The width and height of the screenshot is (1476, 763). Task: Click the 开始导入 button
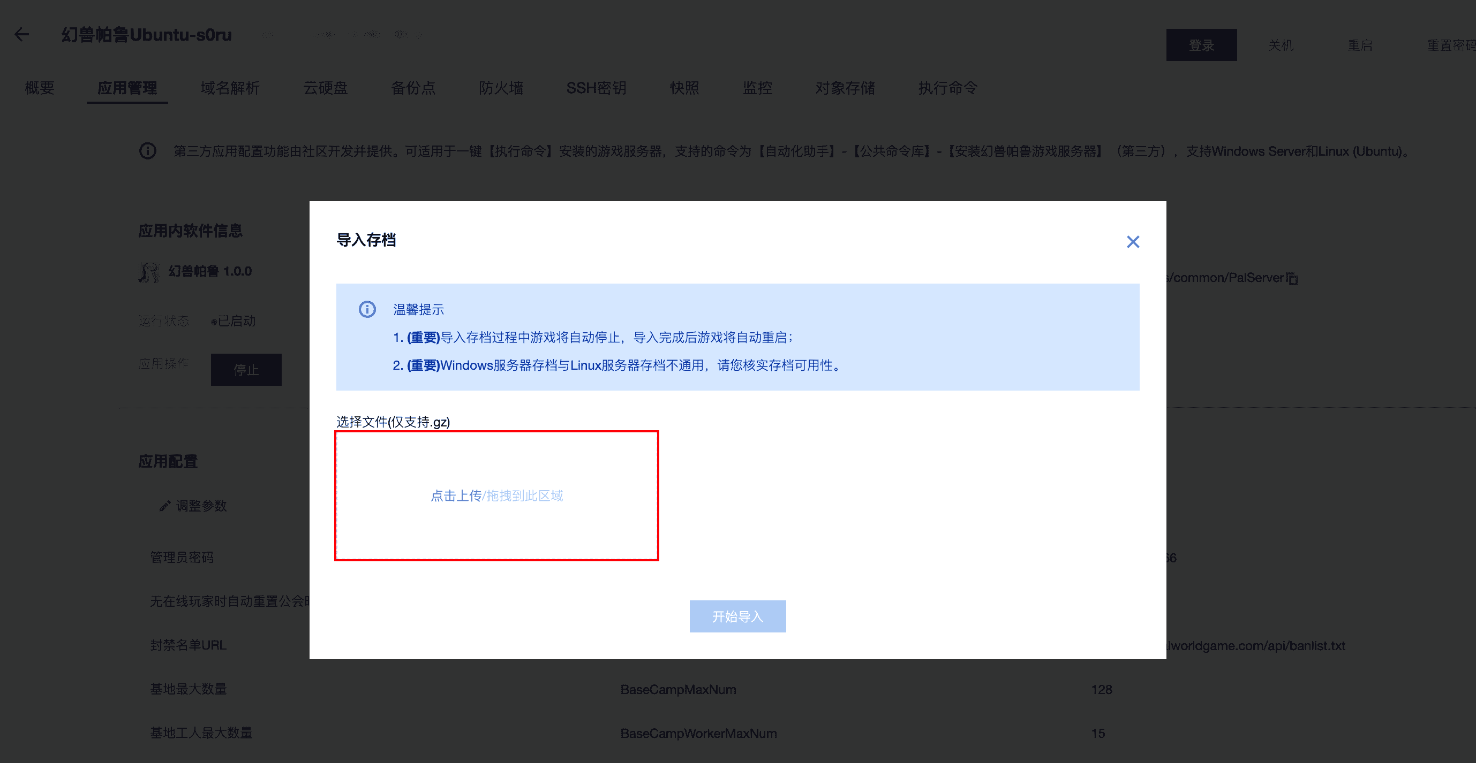point(738,616)
